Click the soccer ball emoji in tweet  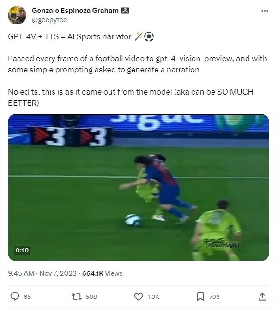coord(149,37)
